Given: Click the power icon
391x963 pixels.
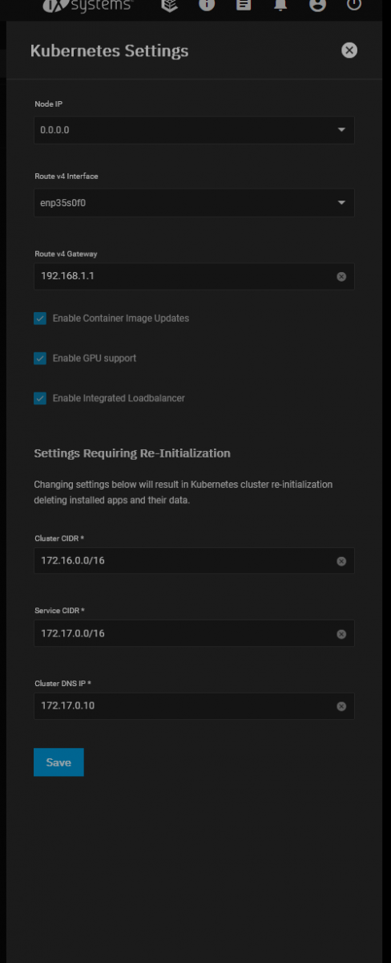Looking at the screenshot, I should pyautogui.click(x=354, y=4).
